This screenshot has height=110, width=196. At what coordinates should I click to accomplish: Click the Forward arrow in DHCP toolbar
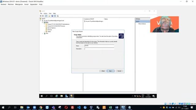coord(43,16)
